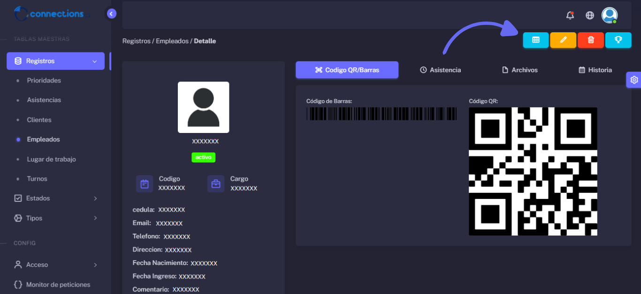Viewport: 641px width, 294px height.
Task: Open Asistencias in the sidebar
Action: [44, 100]
